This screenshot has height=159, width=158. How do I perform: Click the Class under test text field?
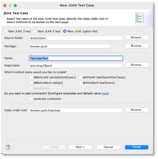[76, 111]
